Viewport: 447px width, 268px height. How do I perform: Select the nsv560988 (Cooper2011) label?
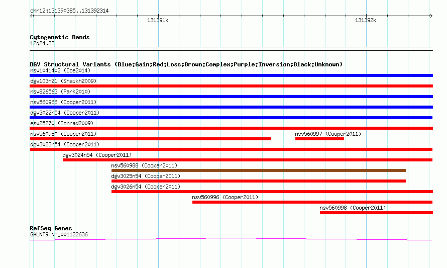click(144, 165)
